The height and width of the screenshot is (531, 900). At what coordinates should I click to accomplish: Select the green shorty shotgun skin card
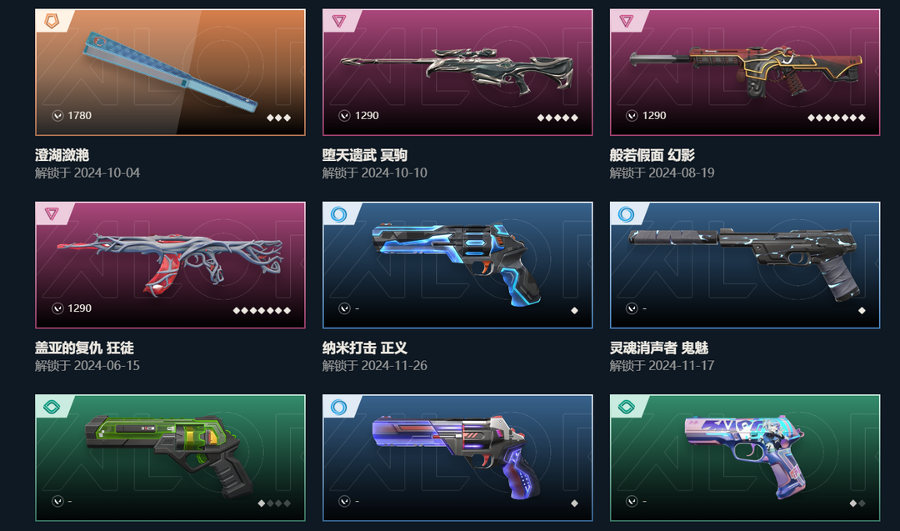170,458
